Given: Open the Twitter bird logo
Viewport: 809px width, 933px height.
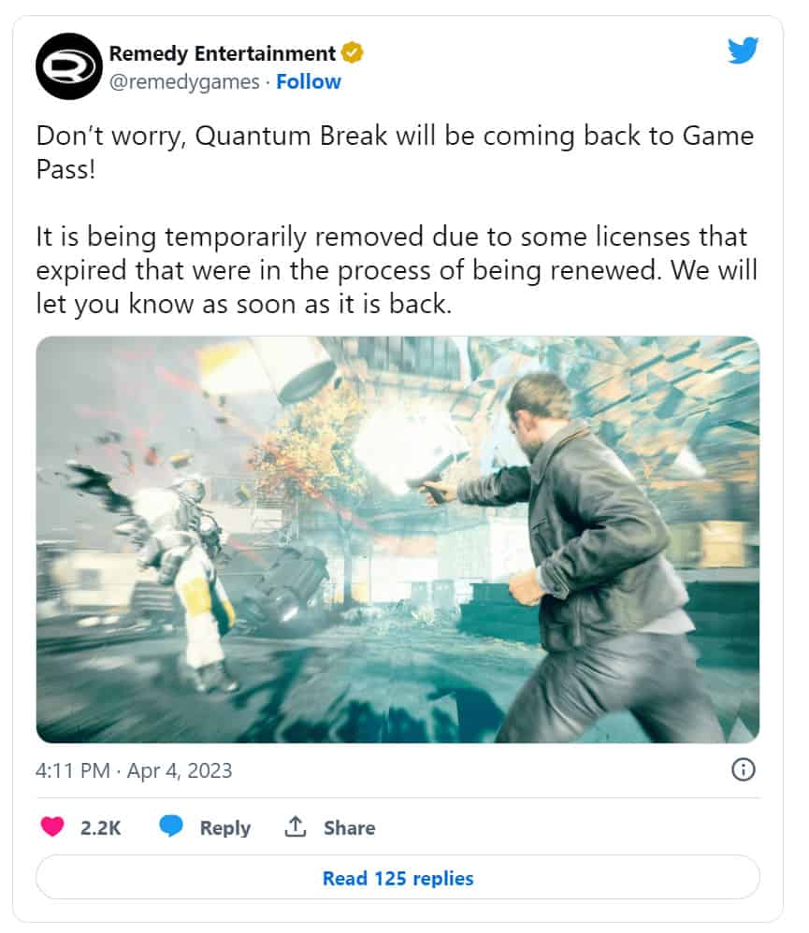Looking at the screenshot, I should point(743,50).
